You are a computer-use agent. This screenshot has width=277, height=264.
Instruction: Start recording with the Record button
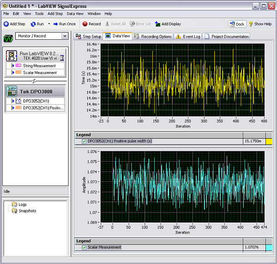(85, 24)
